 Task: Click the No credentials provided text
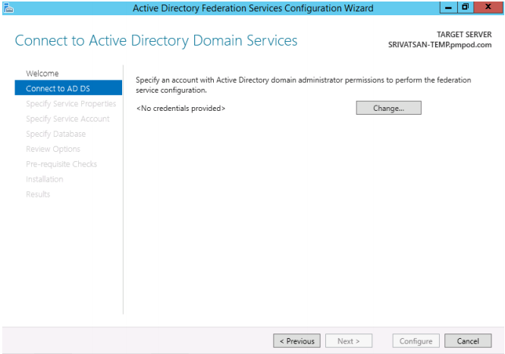(180, 108)
